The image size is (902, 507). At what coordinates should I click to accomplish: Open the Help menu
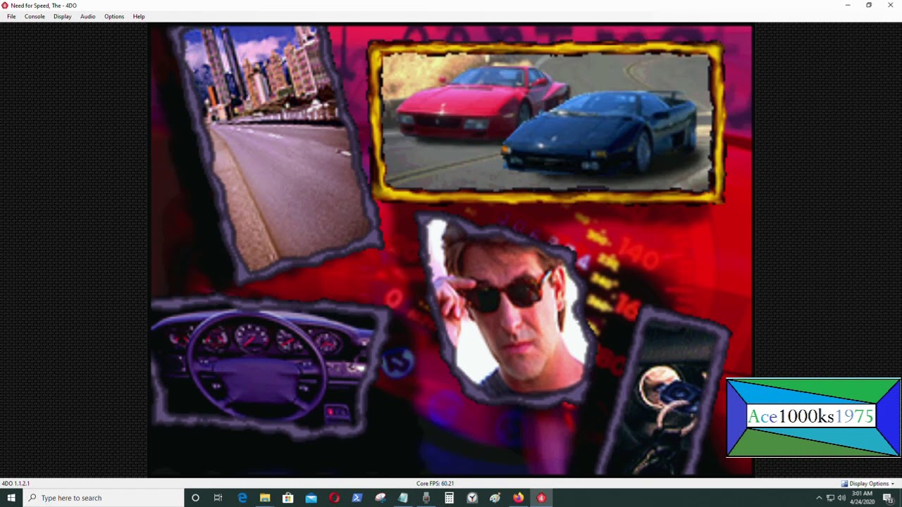[139, 16]
